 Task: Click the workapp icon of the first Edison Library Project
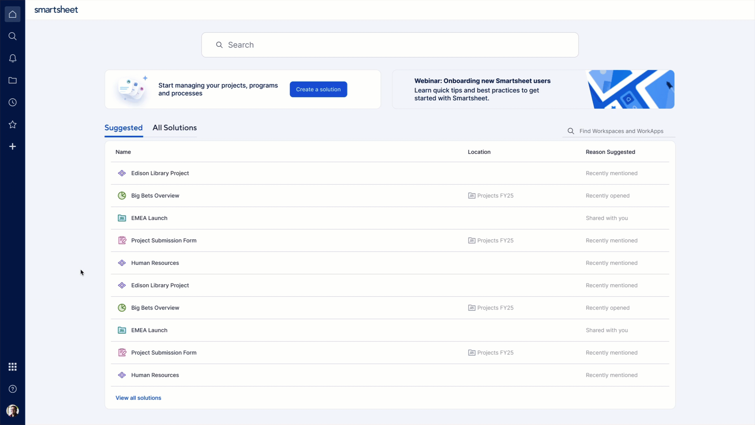[122, 173]
